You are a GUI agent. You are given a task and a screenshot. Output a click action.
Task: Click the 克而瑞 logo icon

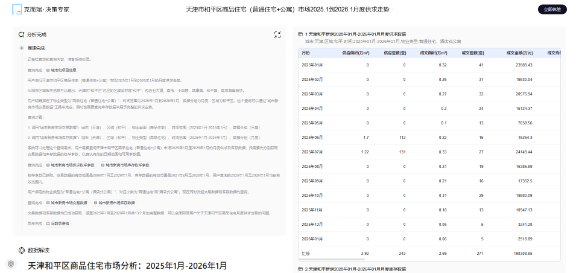click(17, 10)
